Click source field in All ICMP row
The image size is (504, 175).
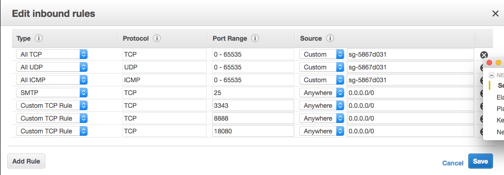coord(411,80)
